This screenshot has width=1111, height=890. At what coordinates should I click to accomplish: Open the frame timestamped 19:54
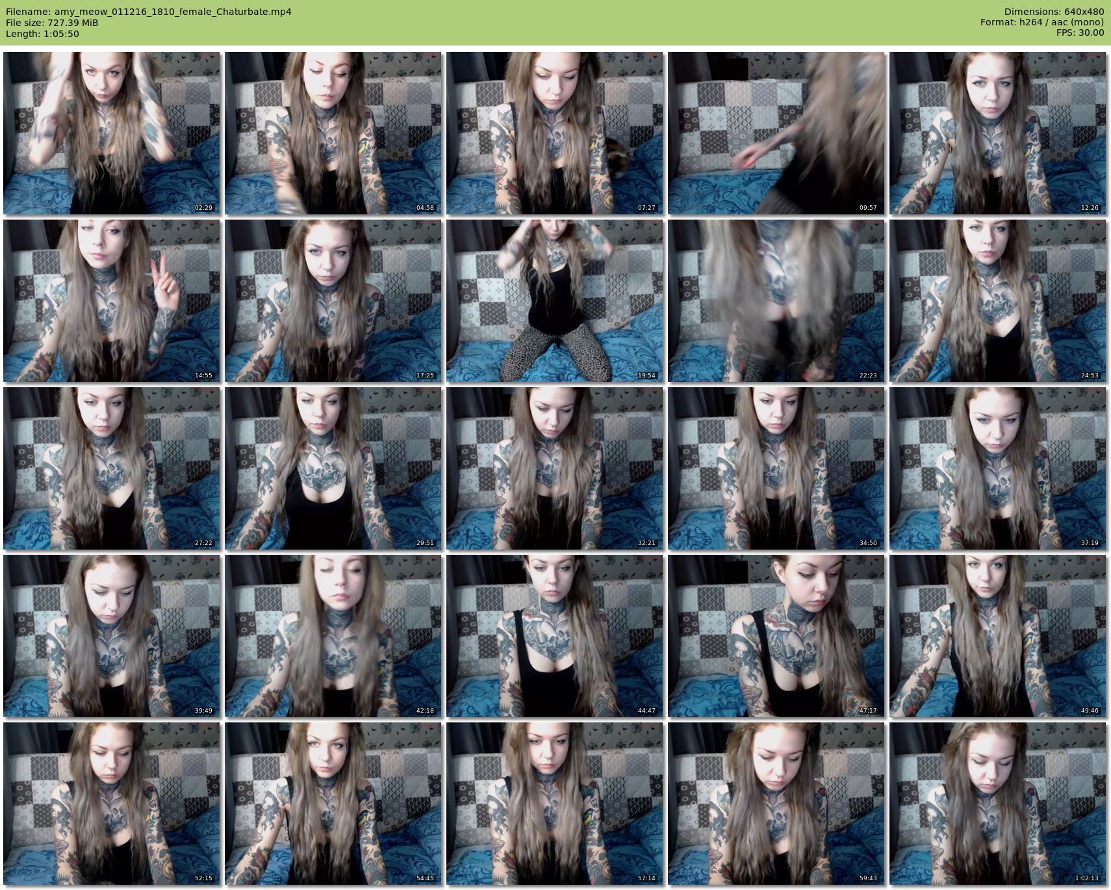(x=555, y=301)
